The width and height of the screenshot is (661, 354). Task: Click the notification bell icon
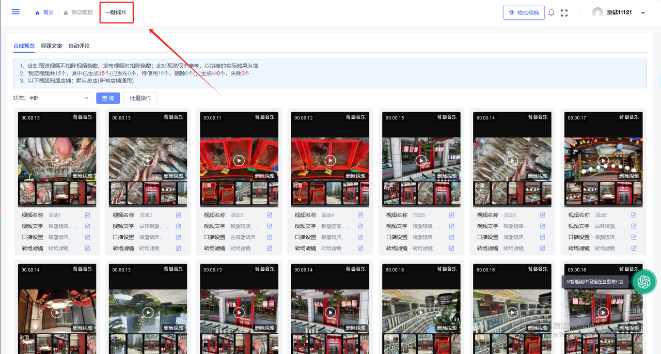(x=551, y=13)
